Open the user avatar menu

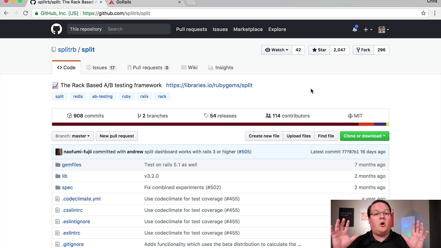pyautogui.click(x=383, y=30)
